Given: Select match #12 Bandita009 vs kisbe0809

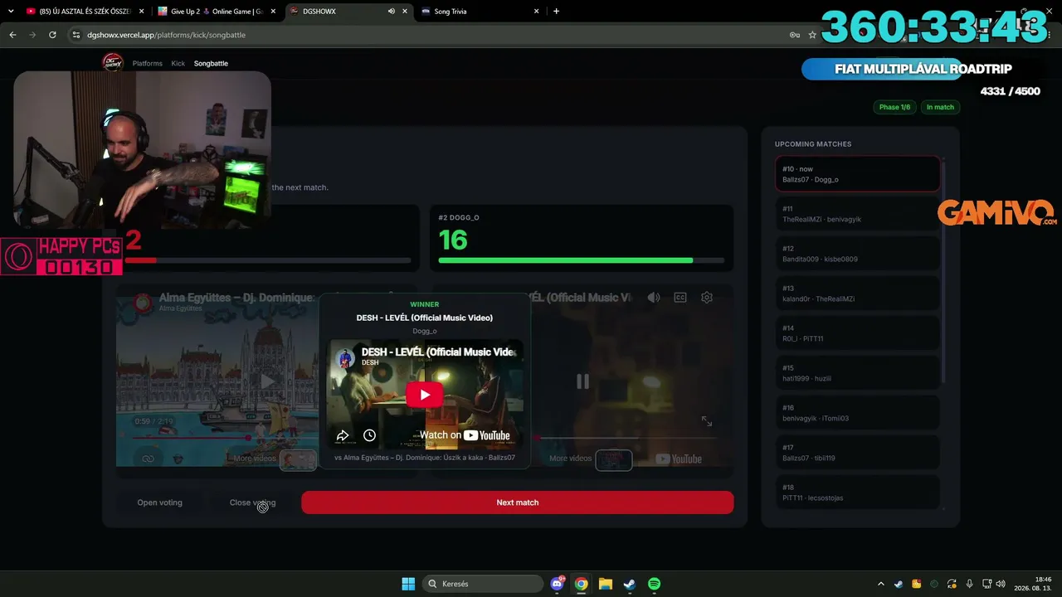Looking at the screenshot, I should (858, 254).
